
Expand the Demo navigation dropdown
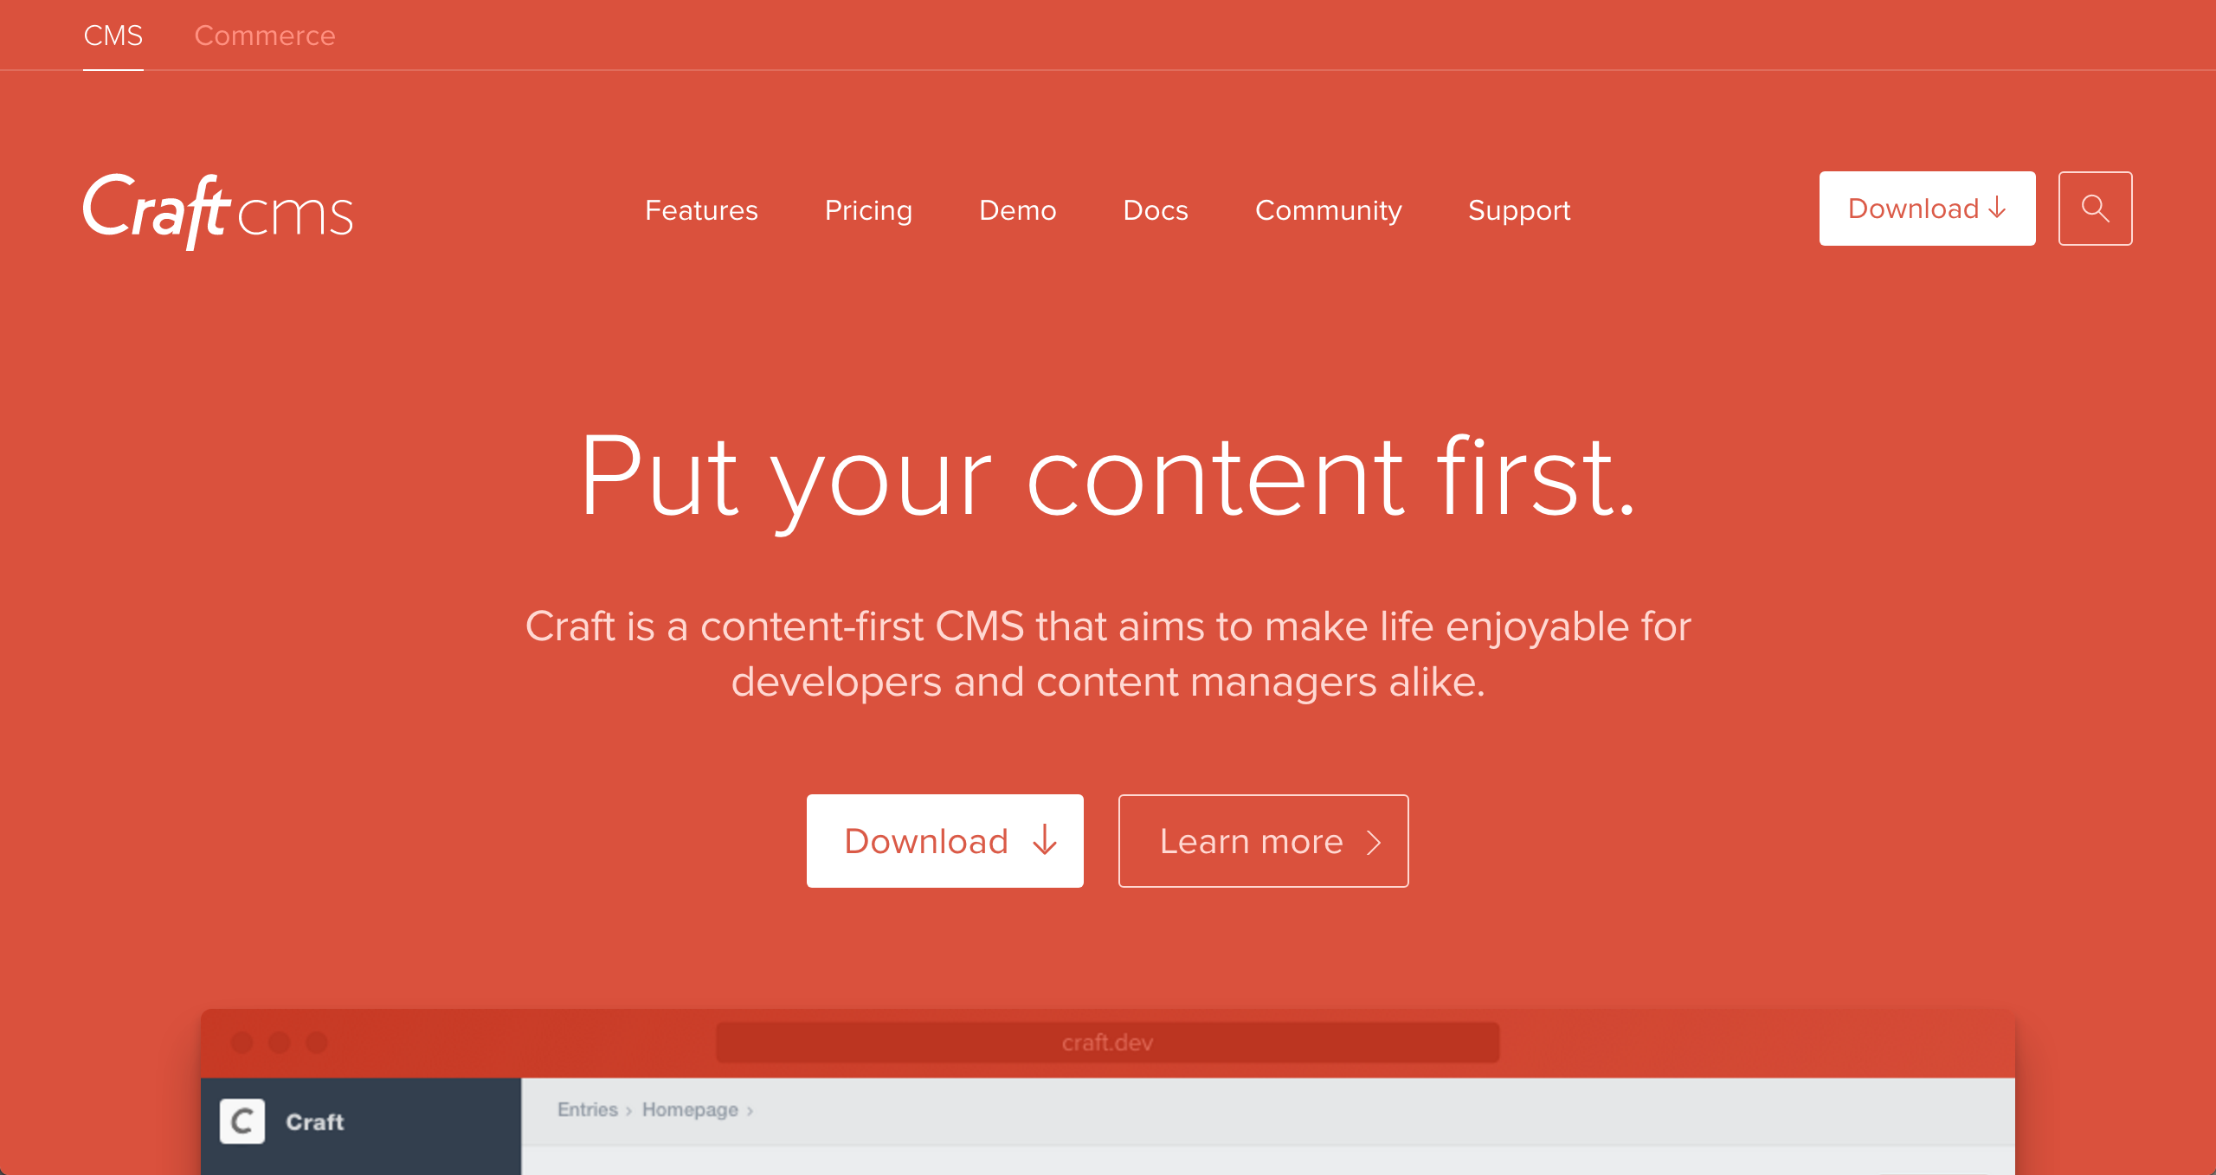coord(1017,211)
